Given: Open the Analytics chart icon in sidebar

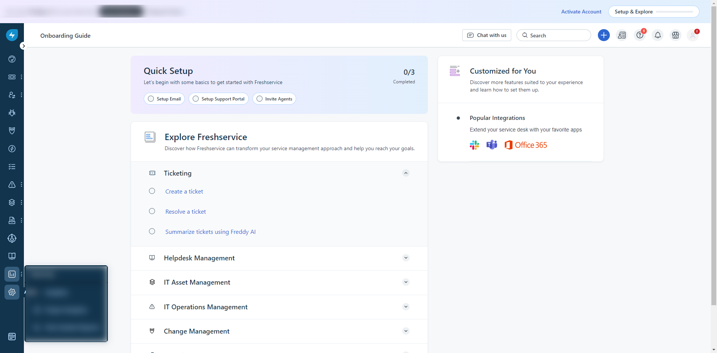Looking at the screenshot, I should point(12,274).
